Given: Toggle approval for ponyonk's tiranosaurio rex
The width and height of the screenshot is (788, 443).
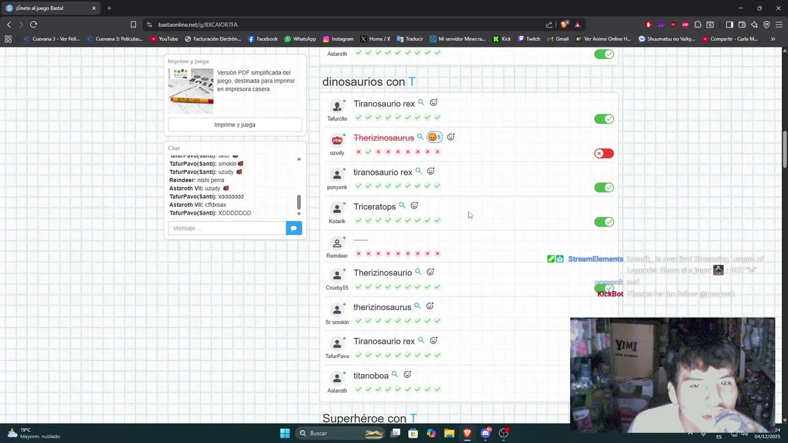Looking at the screenshot, I should (x=604, y=188).
